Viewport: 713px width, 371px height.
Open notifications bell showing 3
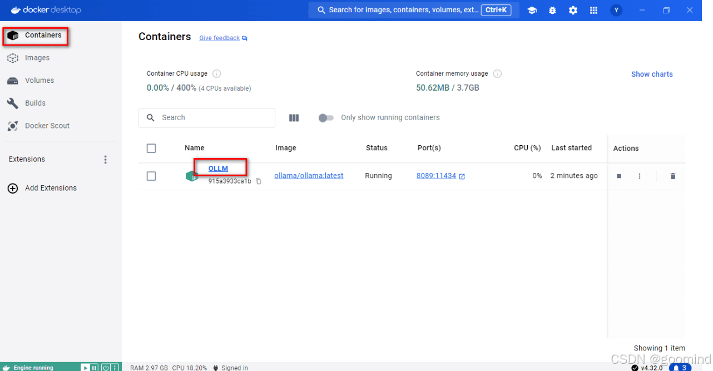[x=680, y=367]
